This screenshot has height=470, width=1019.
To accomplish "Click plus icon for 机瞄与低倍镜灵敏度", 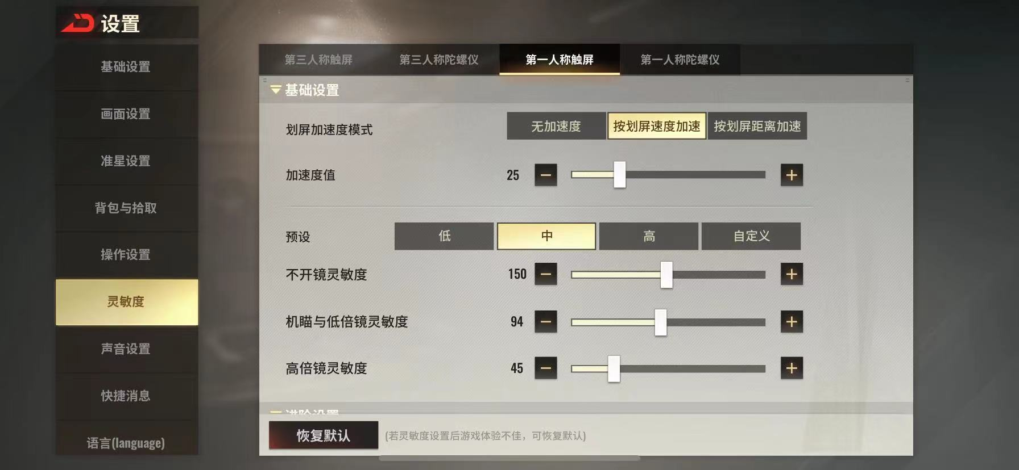I will point(792,322).
